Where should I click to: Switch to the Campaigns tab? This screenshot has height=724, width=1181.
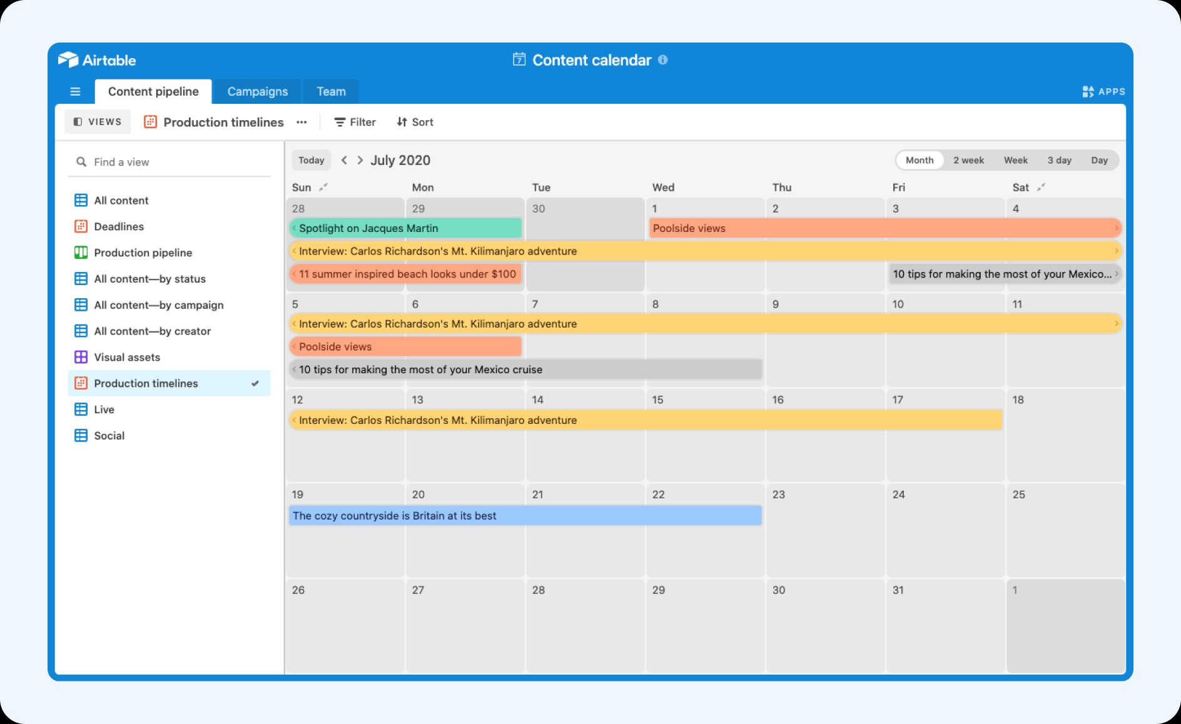[258, 91]
